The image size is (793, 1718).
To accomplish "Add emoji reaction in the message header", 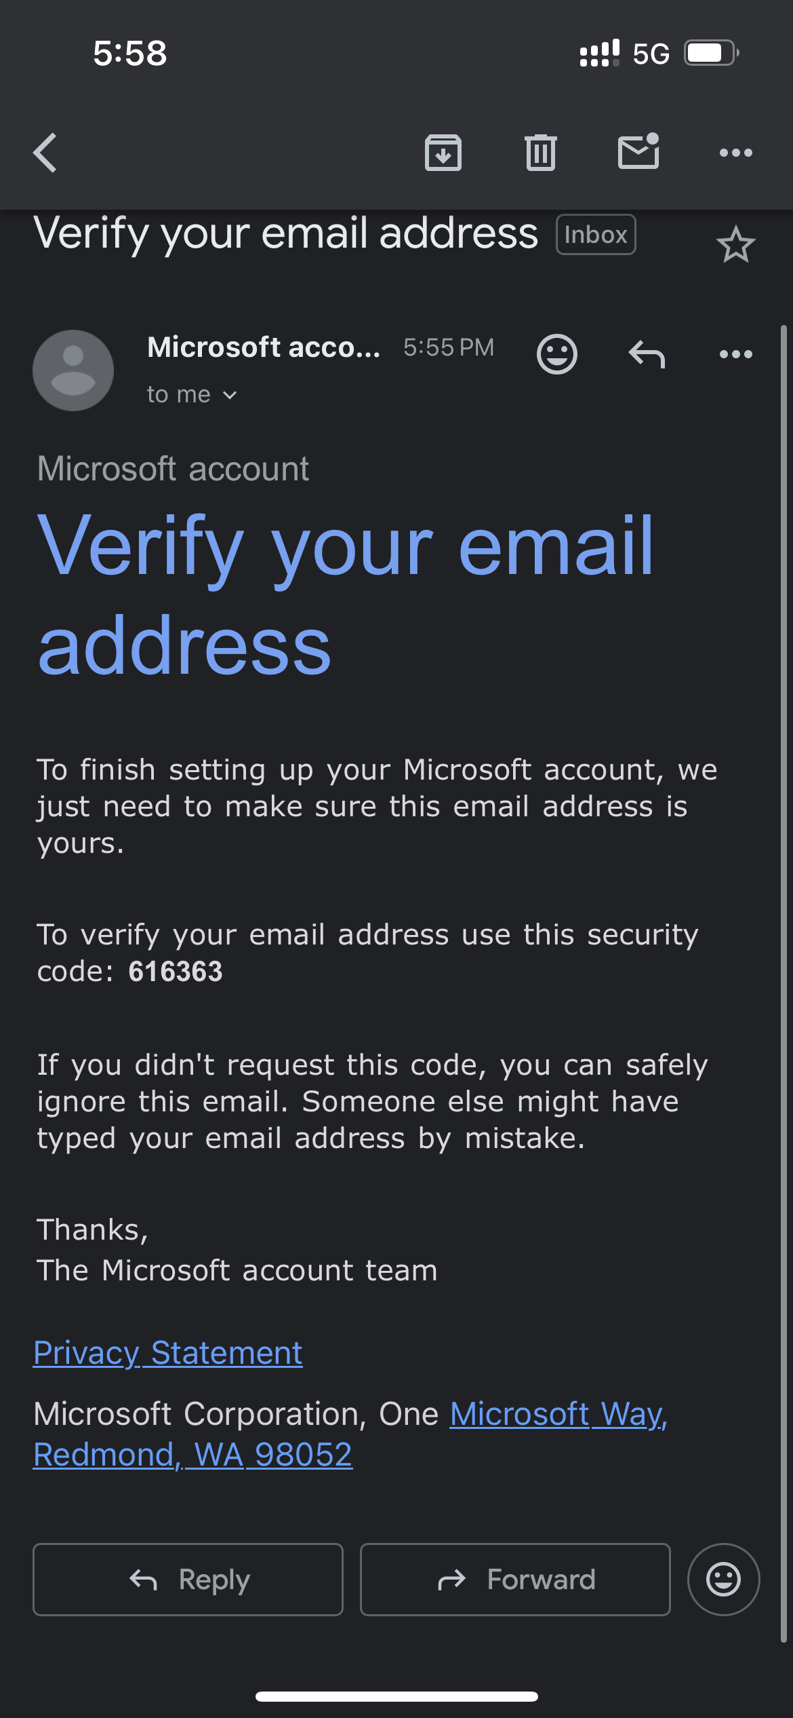I will [557, 354].
